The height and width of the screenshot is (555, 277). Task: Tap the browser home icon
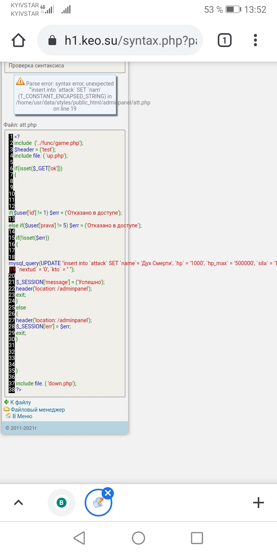pos(18,40)
